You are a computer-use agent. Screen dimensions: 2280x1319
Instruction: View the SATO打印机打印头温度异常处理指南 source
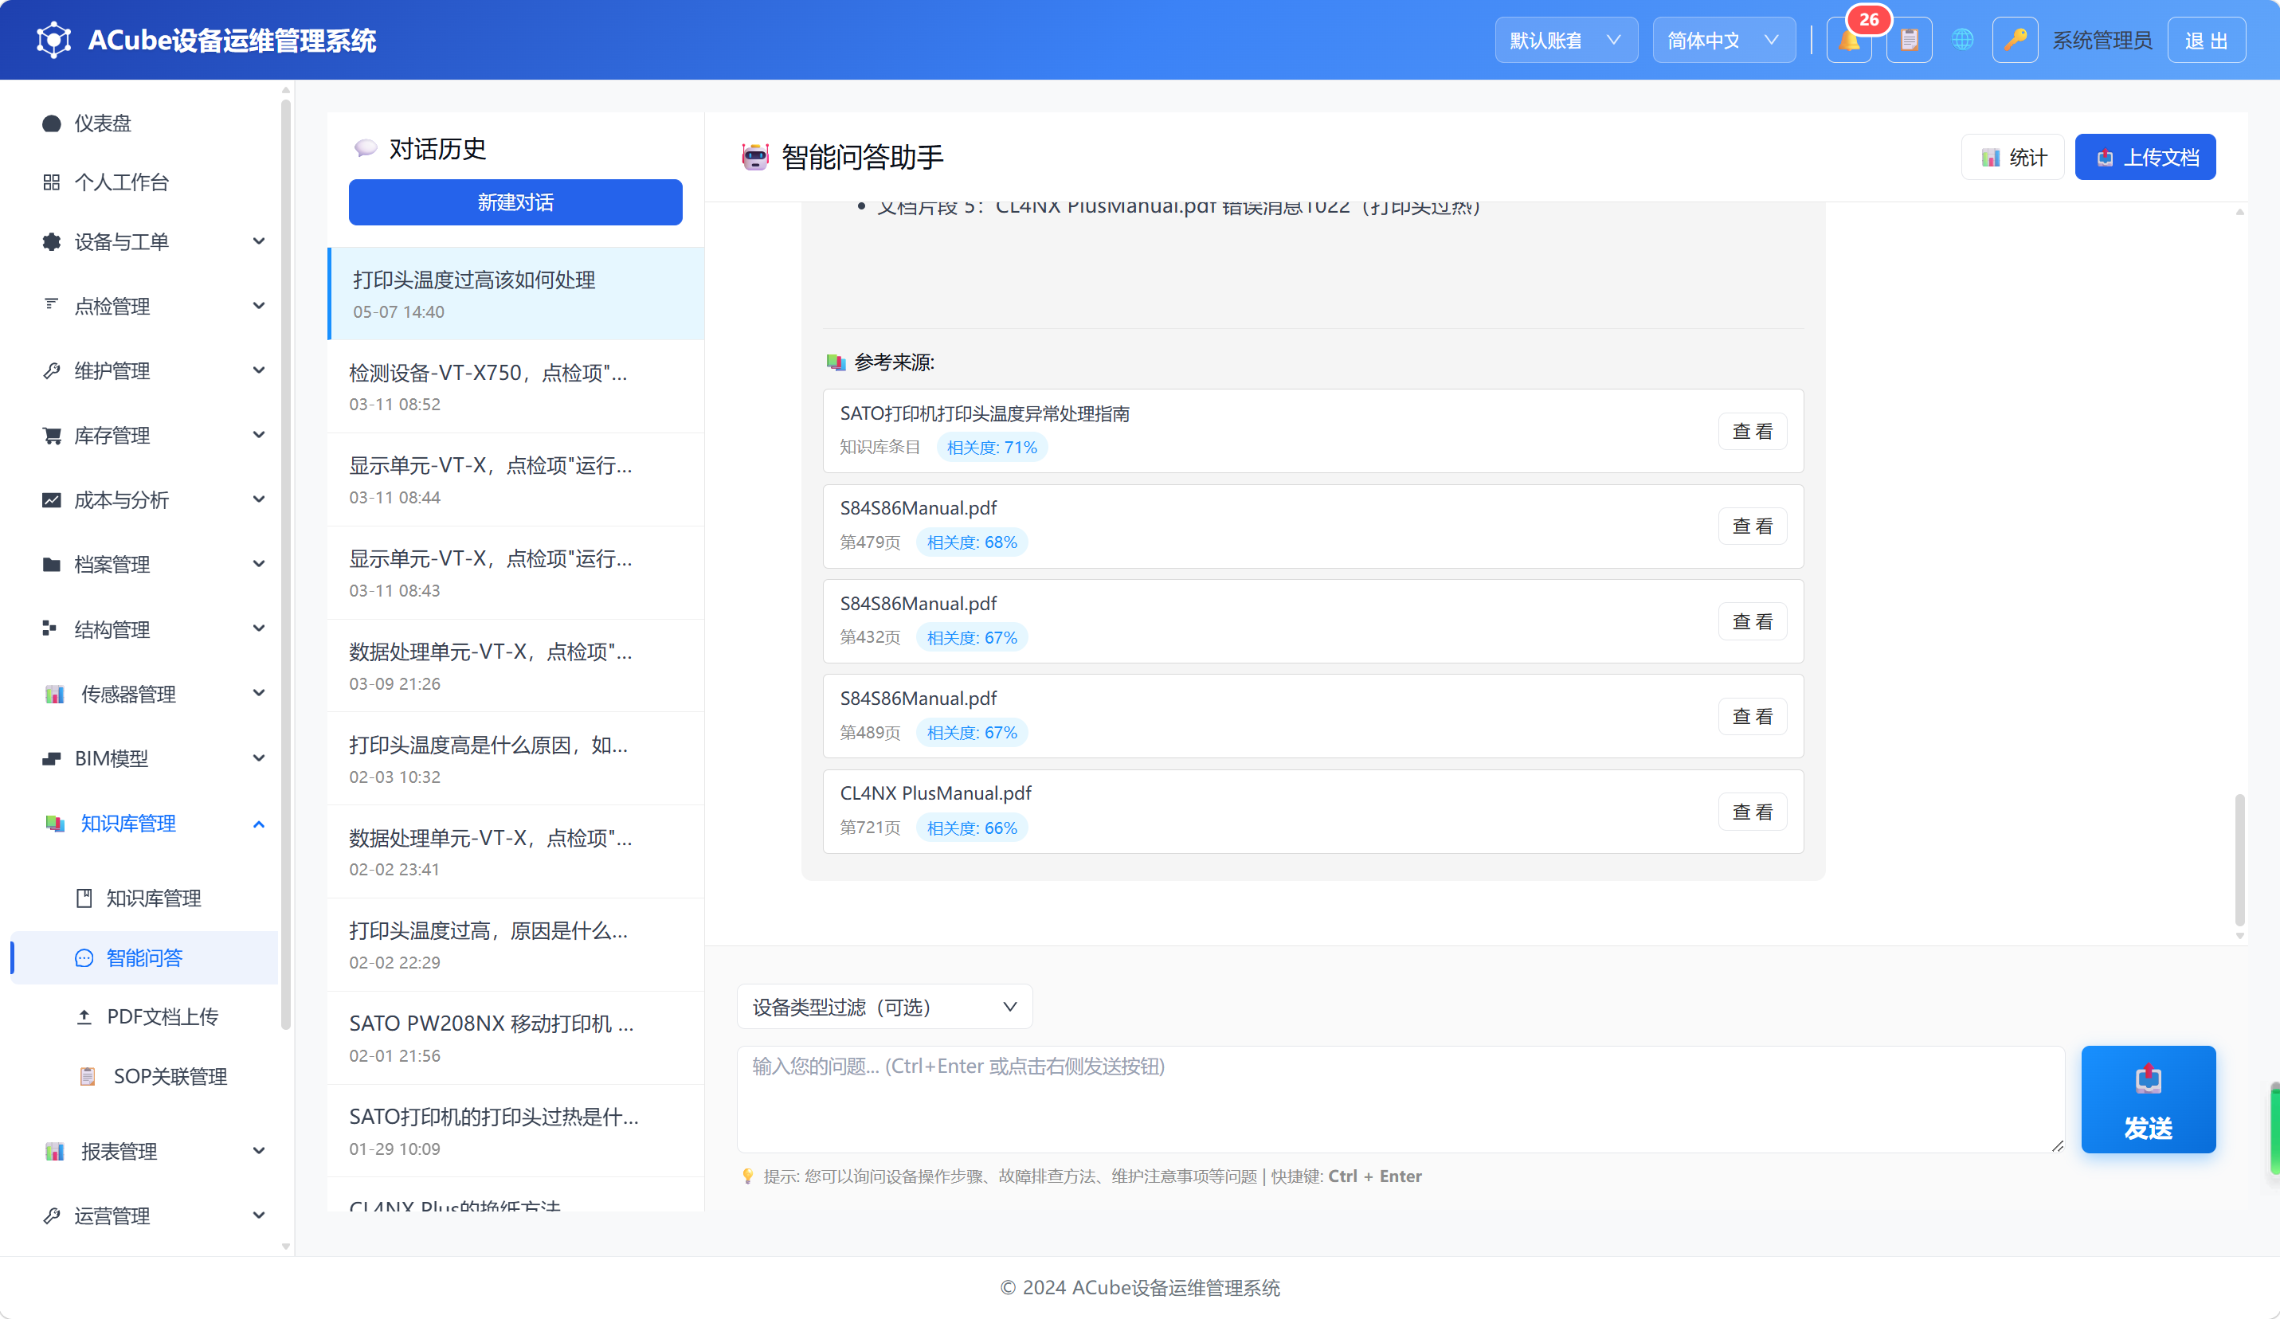click(x=1753, y=432)
